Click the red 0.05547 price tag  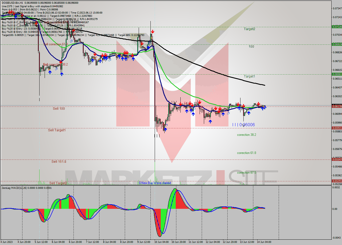(x=336, y=159)
